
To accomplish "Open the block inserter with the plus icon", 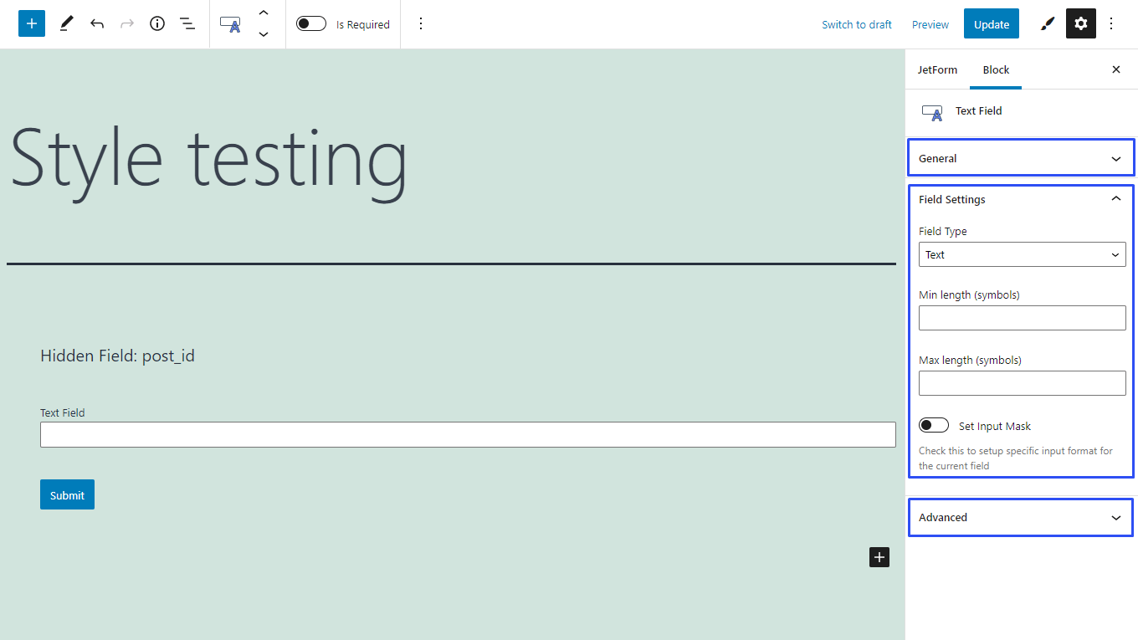I will pos(32,23).
